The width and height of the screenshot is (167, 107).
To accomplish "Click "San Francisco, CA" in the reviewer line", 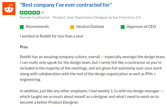I will [126, 18].
